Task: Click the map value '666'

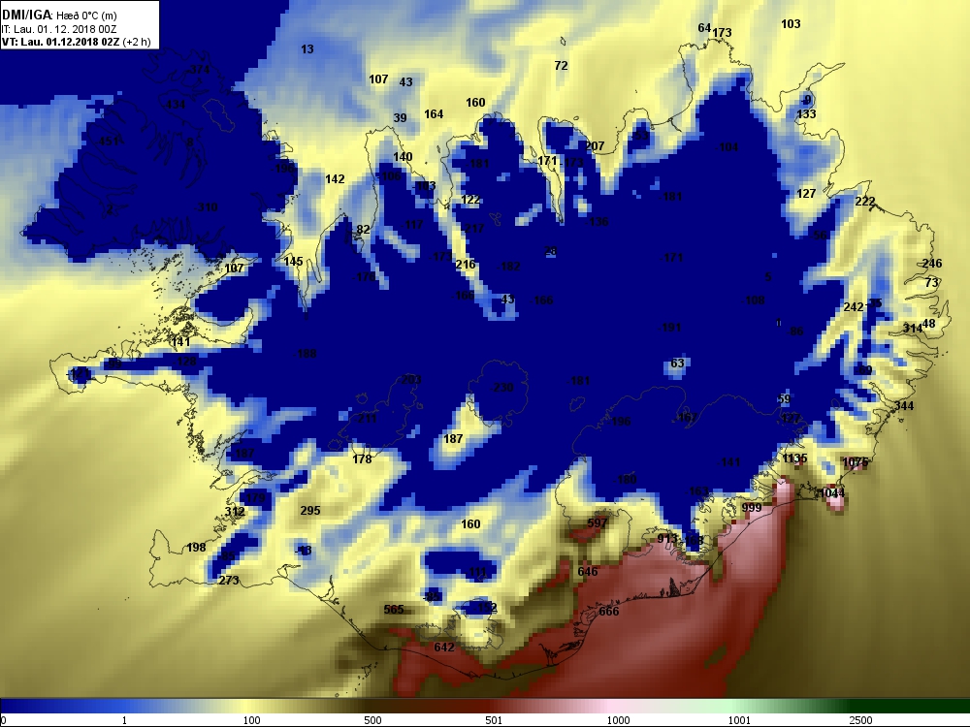Action: click(609, 612)
